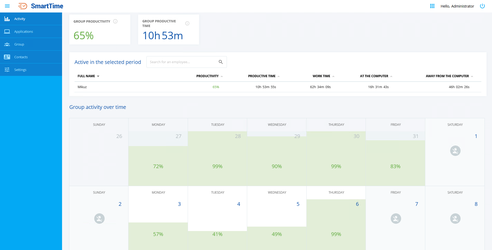492x250 pixels.
Task: Click the apps grid icon
Action: coord(432,6)
